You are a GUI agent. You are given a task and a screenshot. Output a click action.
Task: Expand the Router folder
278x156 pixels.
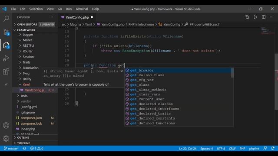[x=27, y=51]
